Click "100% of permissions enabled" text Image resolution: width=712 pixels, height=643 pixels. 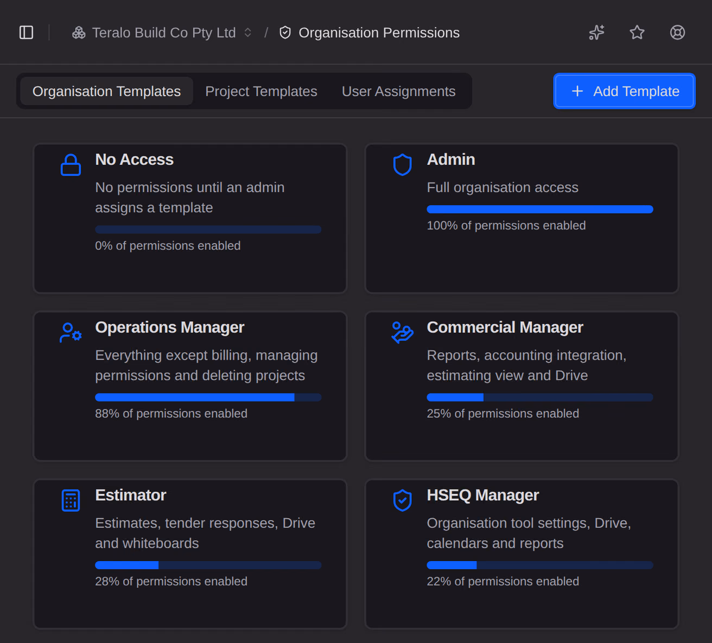click(x=506, y=225)
